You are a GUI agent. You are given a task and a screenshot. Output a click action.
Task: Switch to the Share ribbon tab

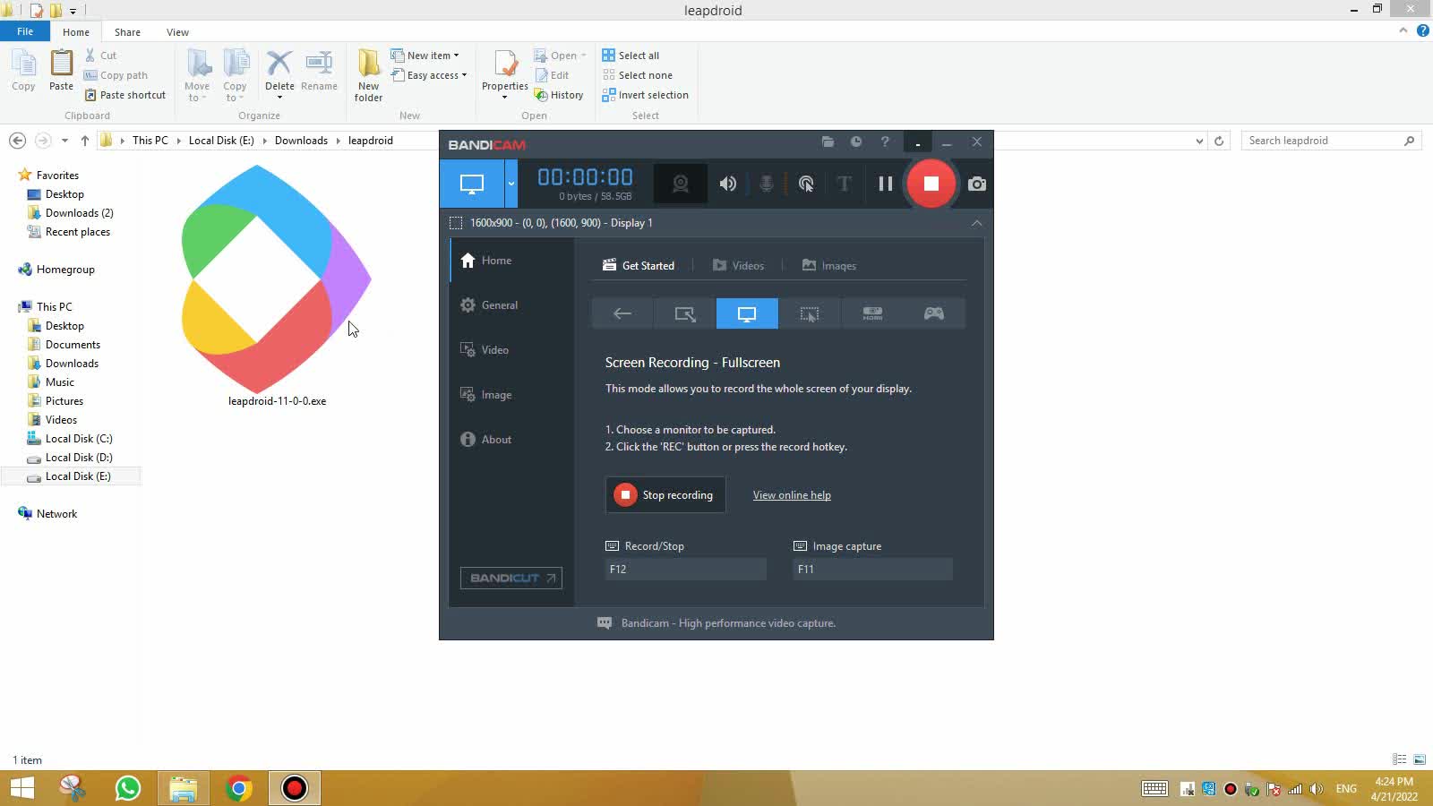click(127, 32)
